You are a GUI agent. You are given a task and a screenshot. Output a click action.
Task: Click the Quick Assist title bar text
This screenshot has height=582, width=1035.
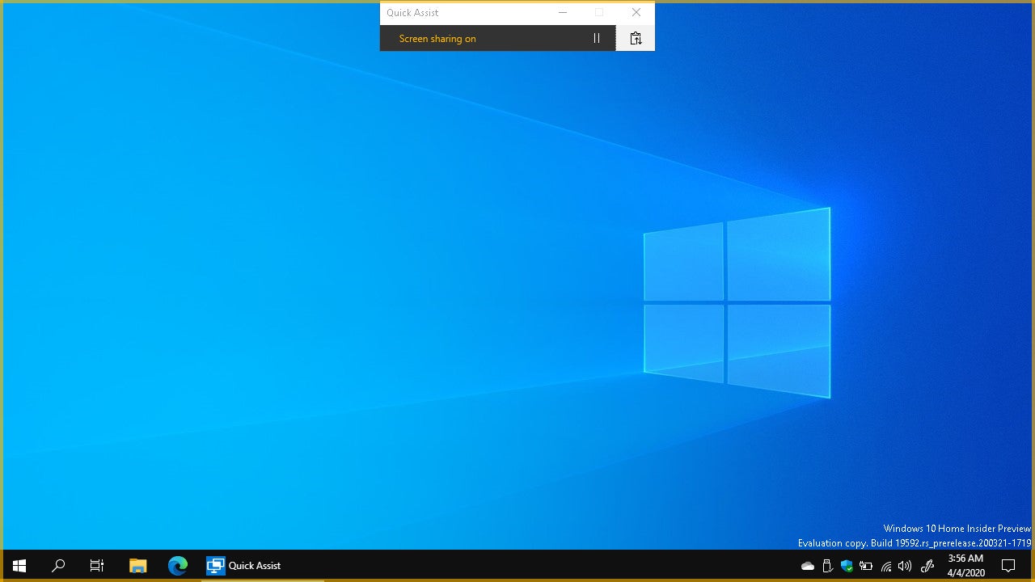[412, 13]
